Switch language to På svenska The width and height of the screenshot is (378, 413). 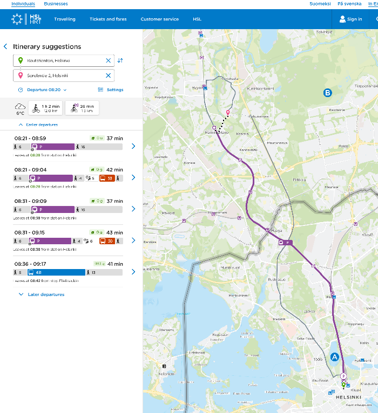(x=349, y=4)
